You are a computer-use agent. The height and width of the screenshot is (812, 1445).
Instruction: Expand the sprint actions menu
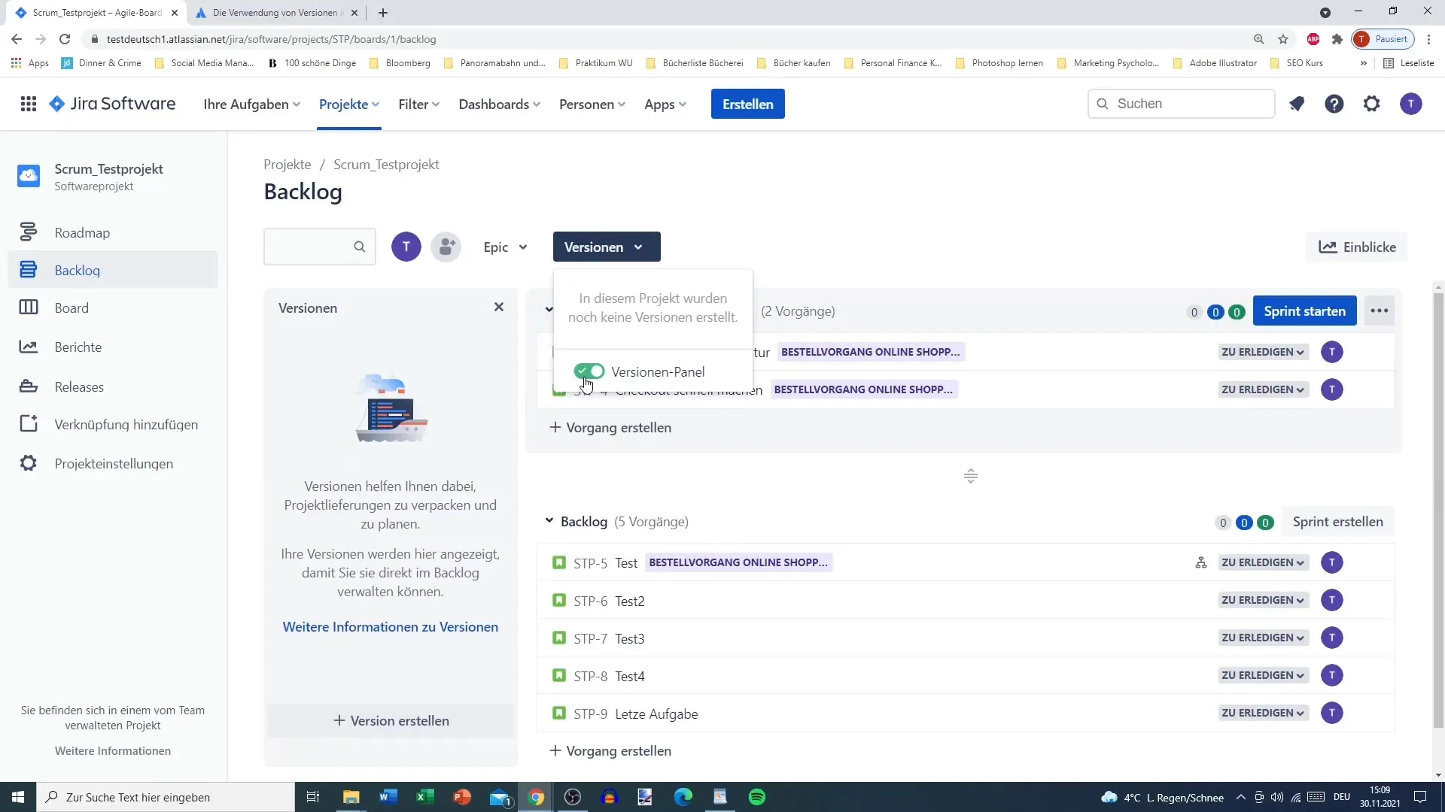click(1382, 311)
